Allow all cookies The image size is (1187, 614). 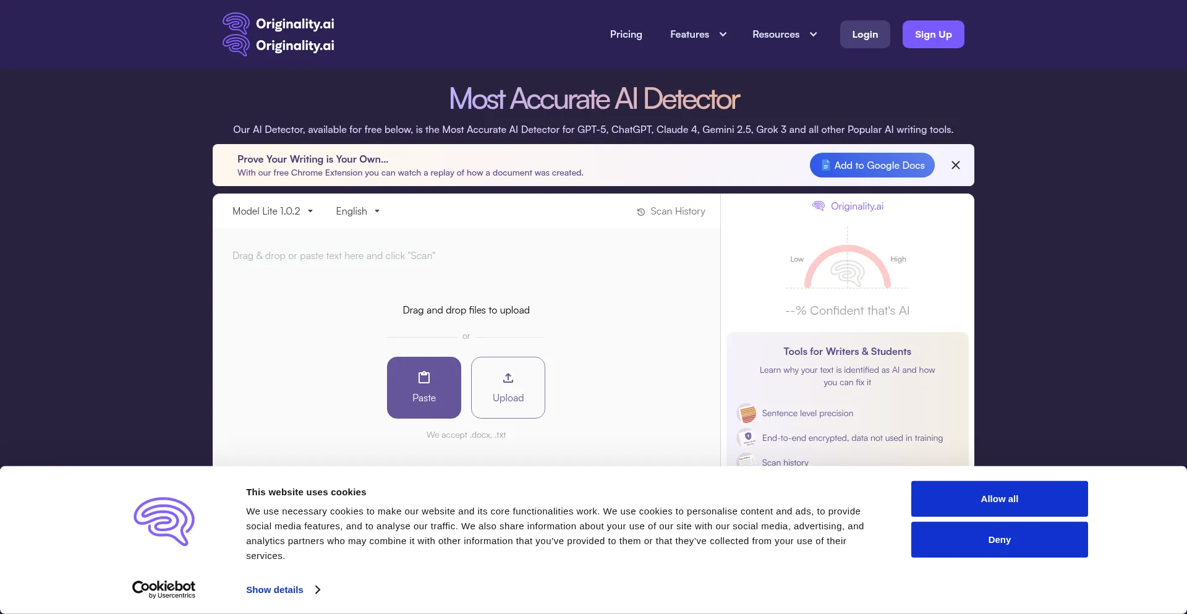click(999, 499)
